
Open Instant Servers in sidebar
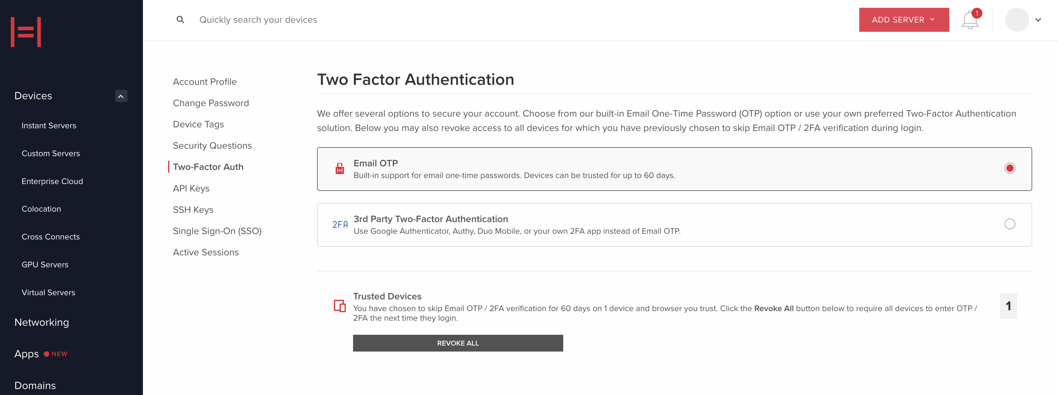coord(49,126)
